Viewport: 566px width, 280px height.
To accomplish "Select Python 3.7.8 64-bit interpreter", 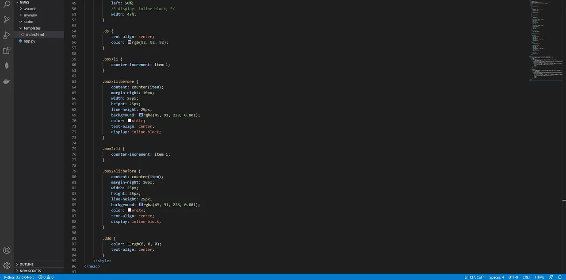I will 19,277.
